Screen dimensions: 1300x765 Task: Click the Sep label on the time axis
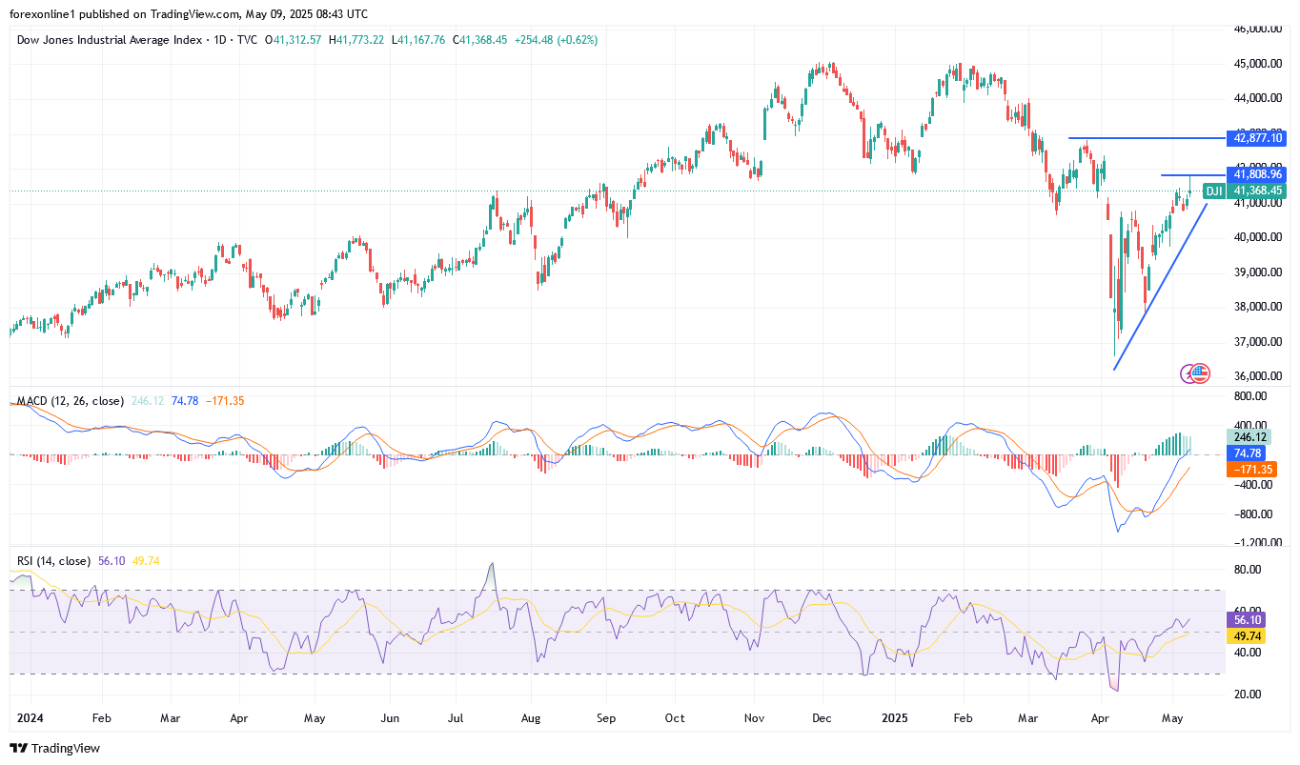pos(605,717)
